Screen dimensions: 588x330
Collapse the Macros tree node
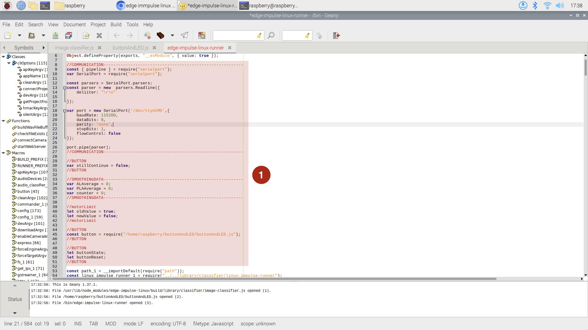click(x=3, y=153)
